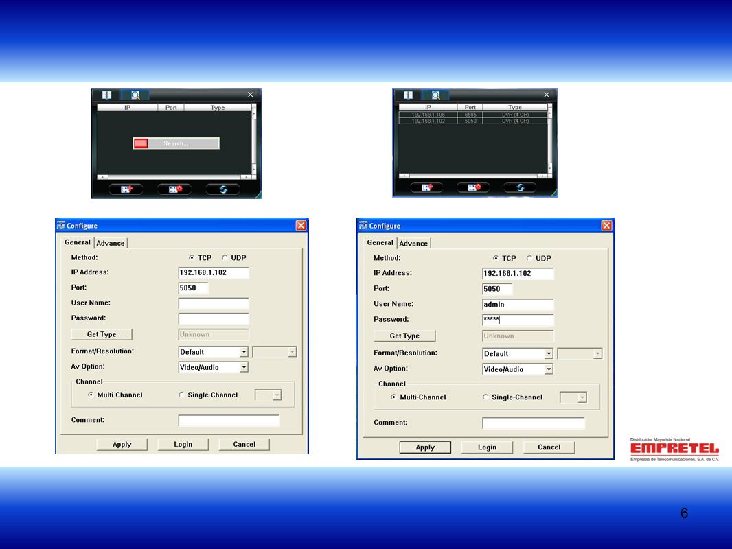Click Apply in dialog with admin user

tap(425, 447)
